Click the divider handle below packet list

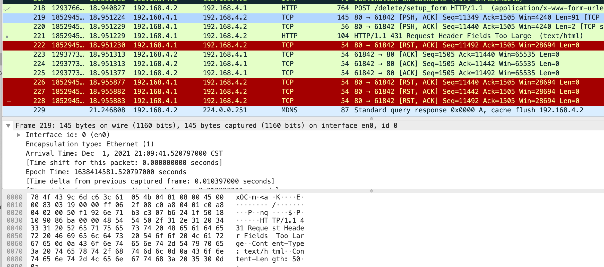(371, 119)
